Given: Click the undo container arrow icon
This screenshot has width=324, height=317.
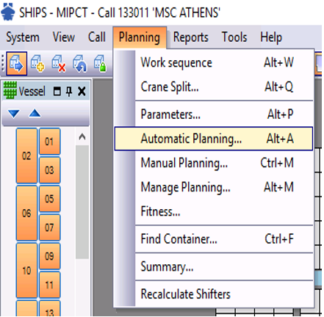Looking at the screenshot, I should tap(80, 64).
